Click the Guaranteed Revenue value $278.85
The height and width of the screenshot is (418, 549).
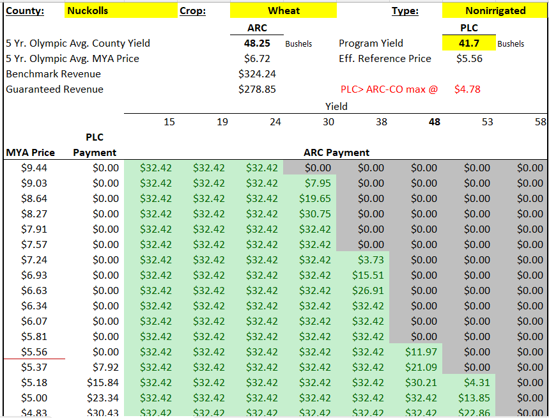click(x=257, y=89)
